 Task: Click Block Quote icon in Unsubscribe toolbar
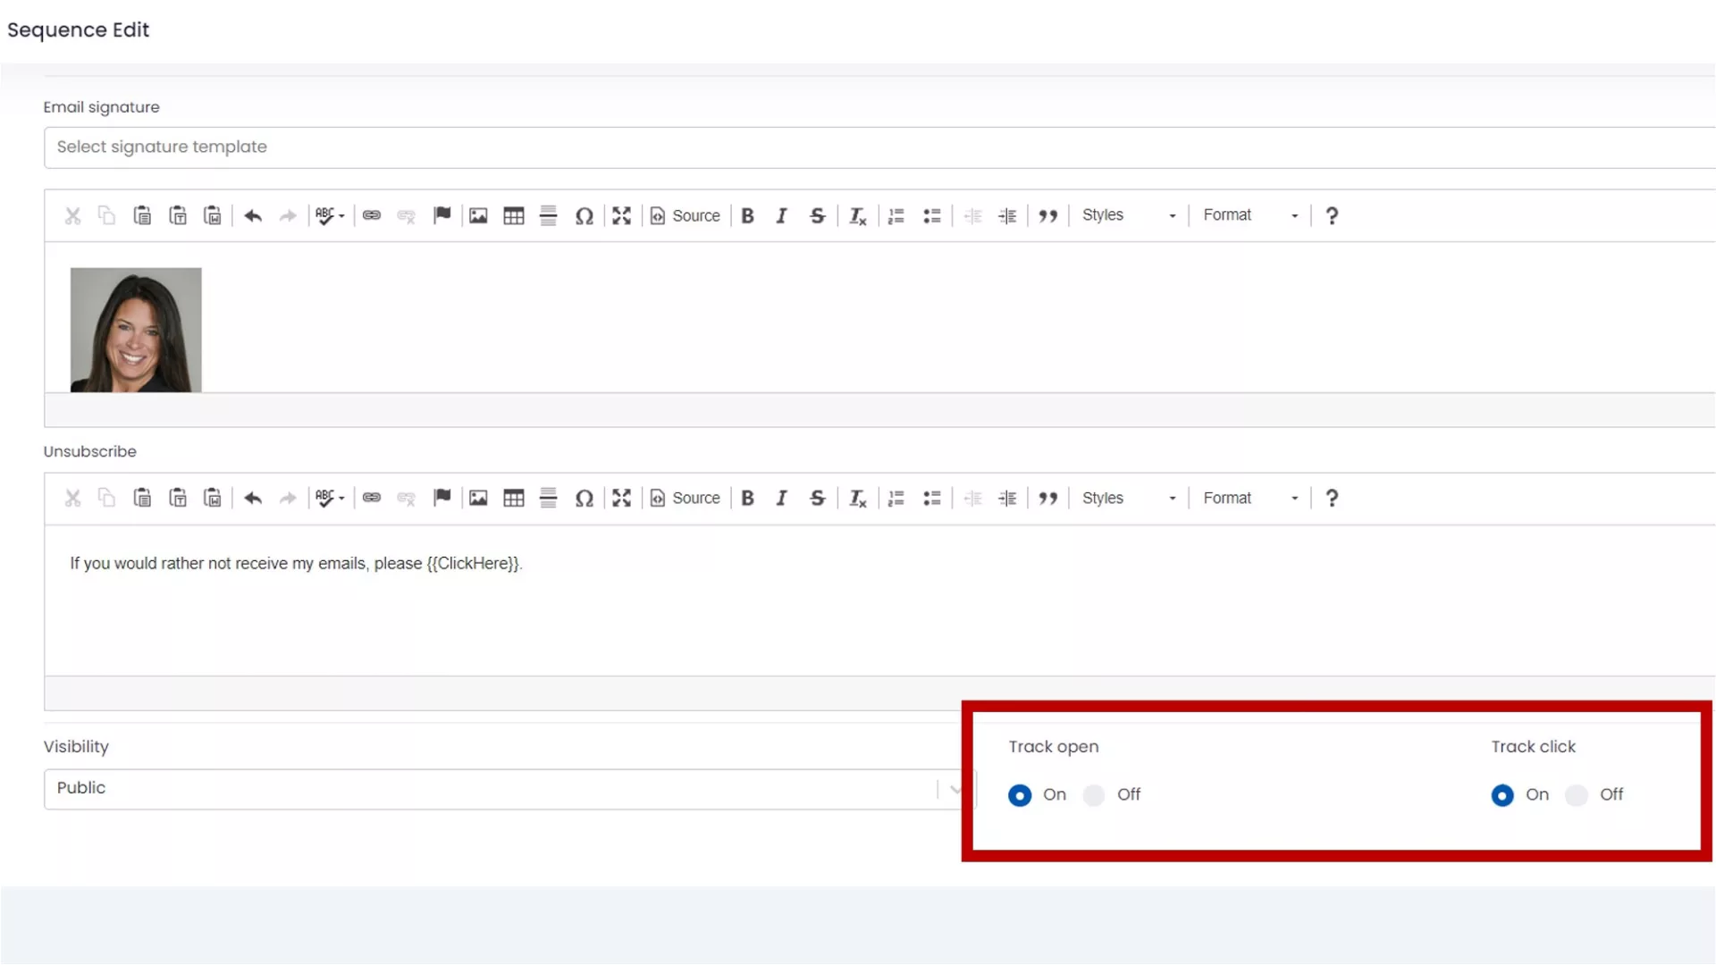tap(1047, 499)
